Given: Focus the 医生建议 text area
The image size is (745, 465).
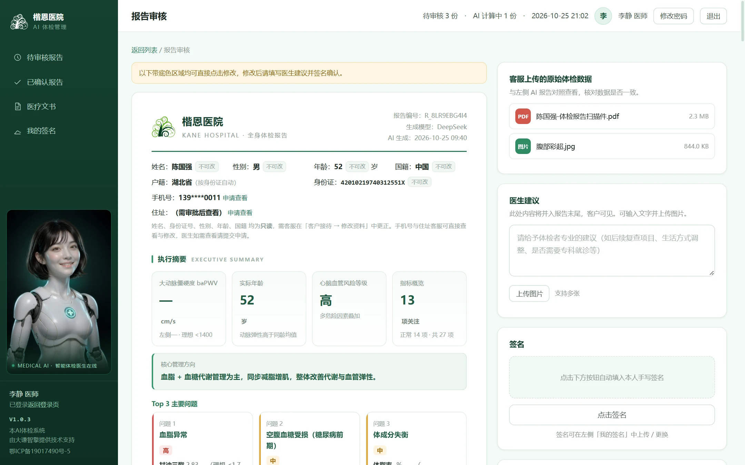Looking at the screenshot, I should coord(612,250).
